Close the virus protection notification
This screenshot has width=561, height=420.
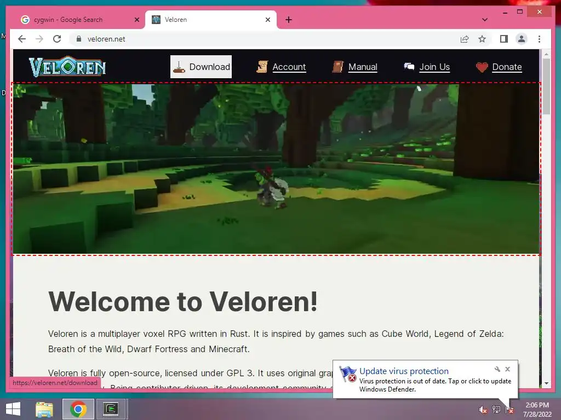click(x=507, y=369)
